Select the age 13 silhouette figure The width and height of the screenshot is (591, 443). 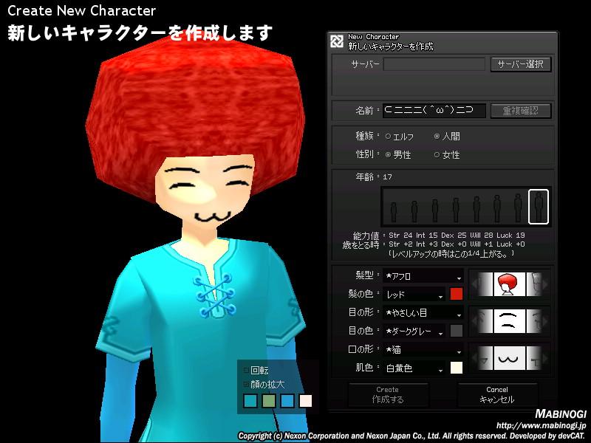[x=456, y=210]
